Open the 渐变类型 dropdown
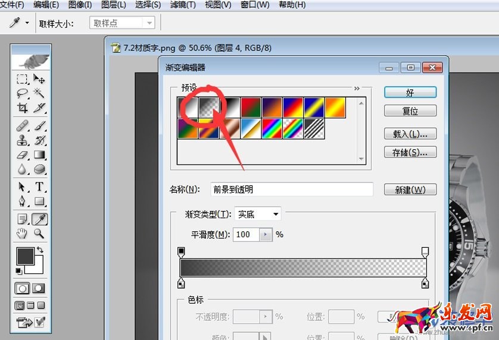Image resolution: width=499 pixels, height=340 pixels. click(x=258, y=214)
